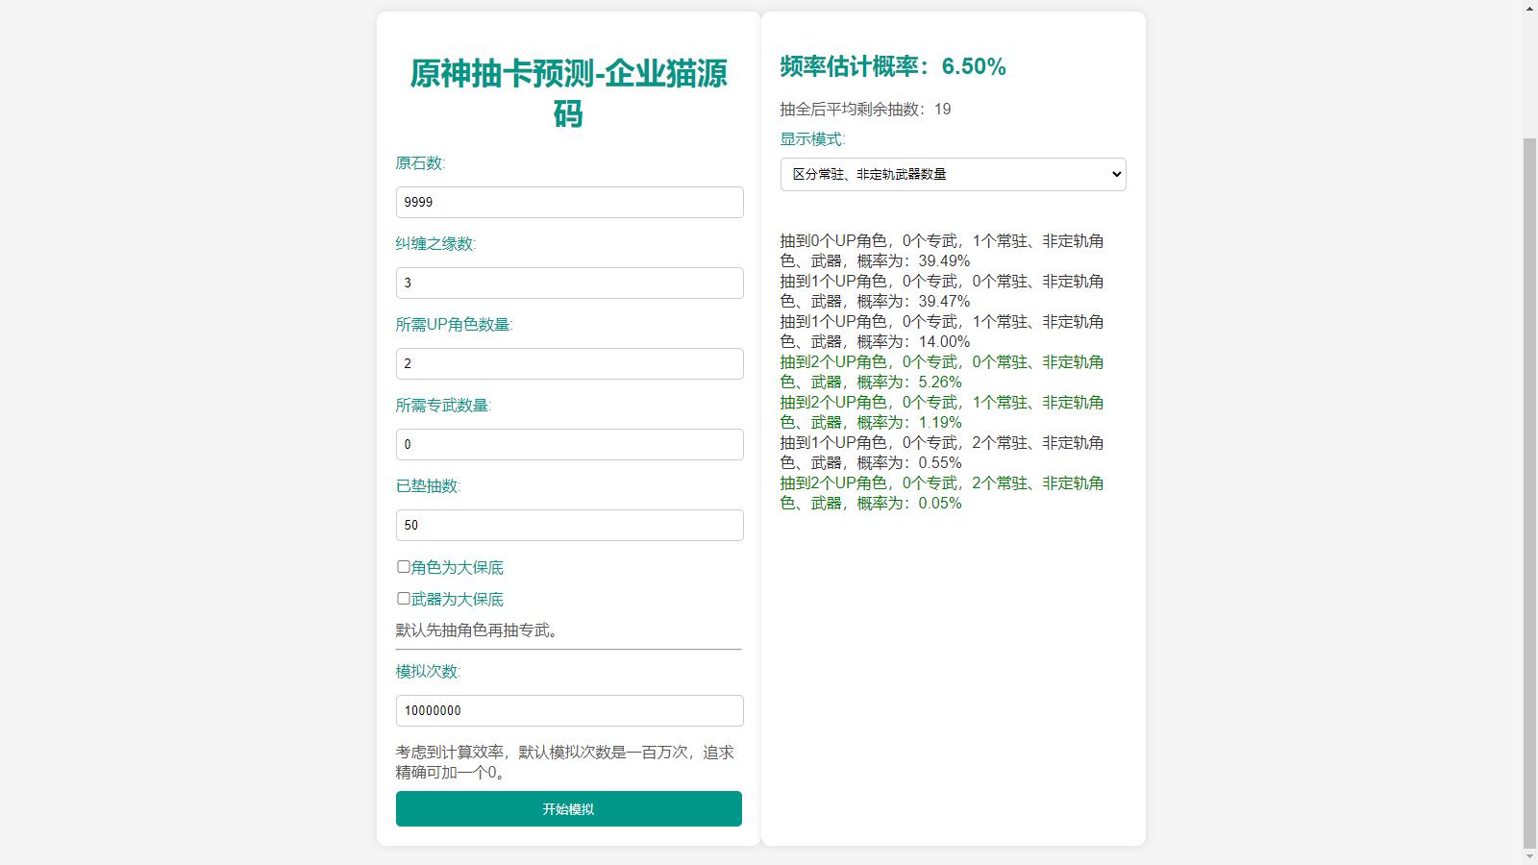Click the scrollbar up arrow

pos(1529,9)
